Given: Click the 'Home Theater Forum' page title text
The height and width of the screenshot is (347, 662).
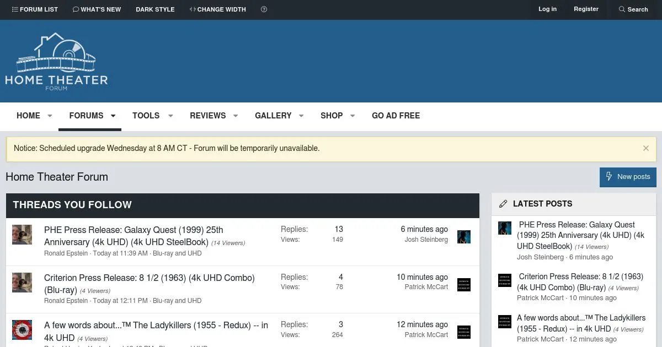Looking at the screenshot, I should click(x=57, y=177).
